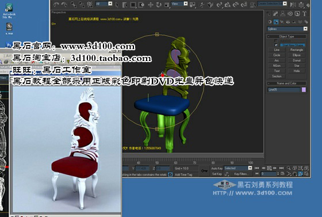
Task: Open the Modify command panel tab
Action: click(x=275, y=14)
